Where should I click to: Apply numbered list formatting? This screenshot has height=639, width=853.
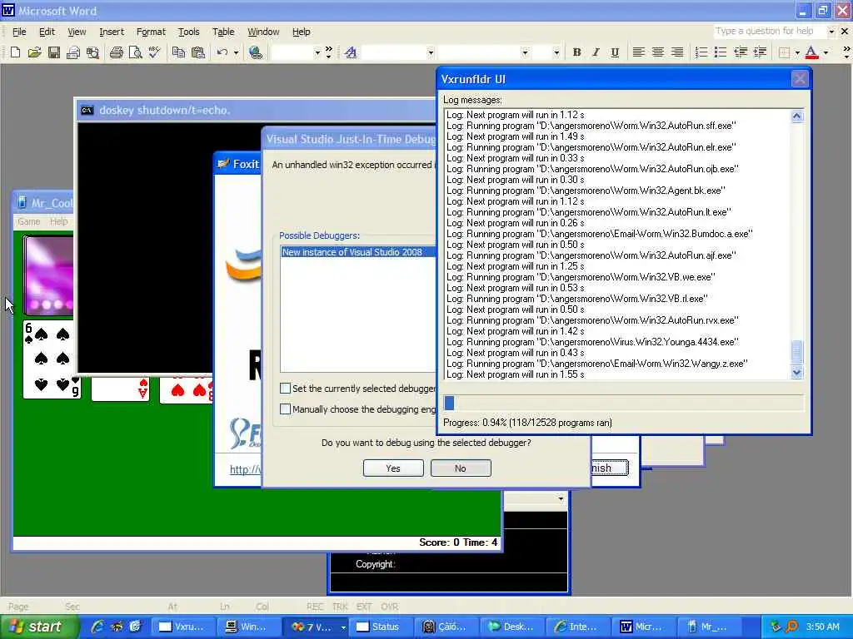(701, 52)
